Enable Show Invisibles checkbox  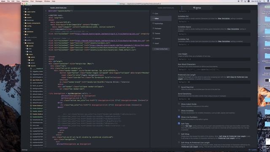tap(179, 111)
